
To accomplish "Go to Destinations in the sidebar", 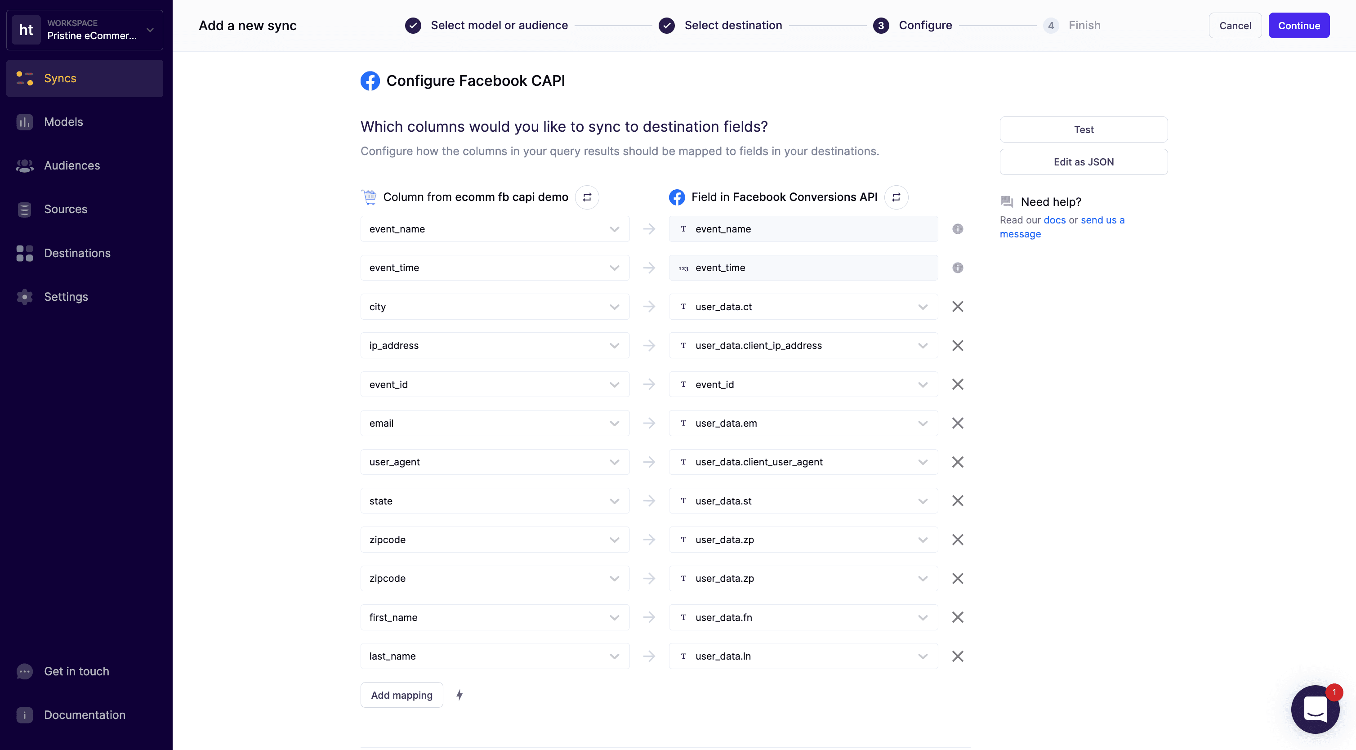I will tap(77, 253).
